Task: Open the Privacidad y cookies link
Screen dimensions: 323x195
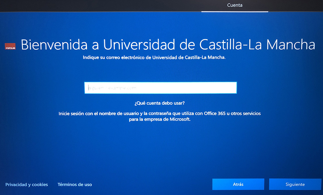Action: pyautogui.click(x=26, y=184)
